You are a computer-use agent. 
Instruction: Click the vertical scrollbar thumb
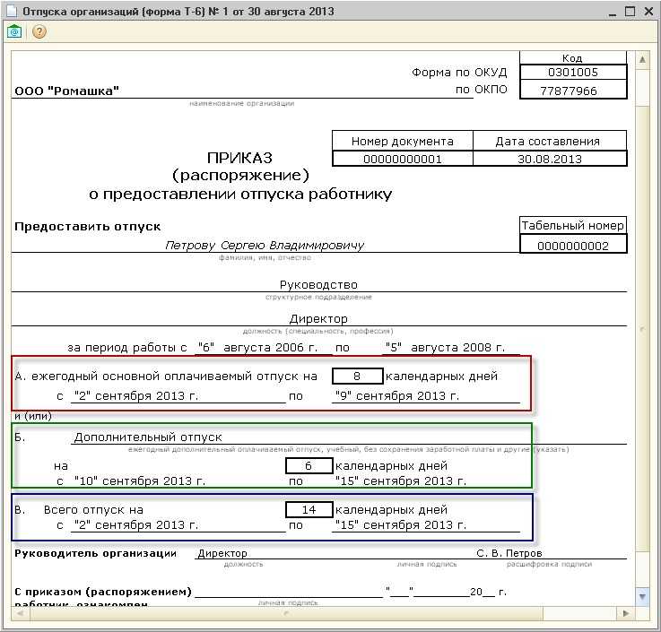[x=642, y=329]
